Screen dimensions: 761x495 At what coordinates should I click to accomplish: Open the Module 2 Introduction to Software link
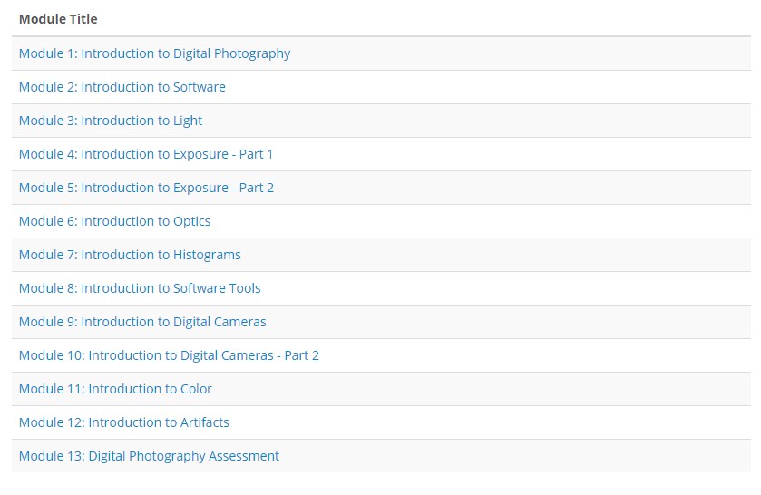(122, 87)
